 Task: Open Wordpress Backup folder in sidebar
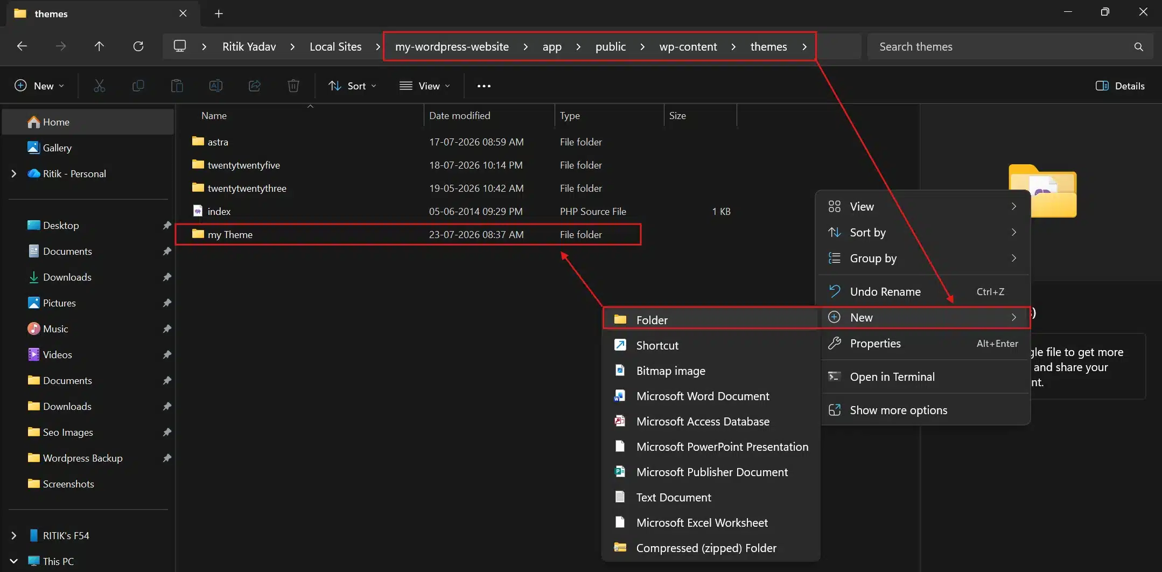[88, 458]
